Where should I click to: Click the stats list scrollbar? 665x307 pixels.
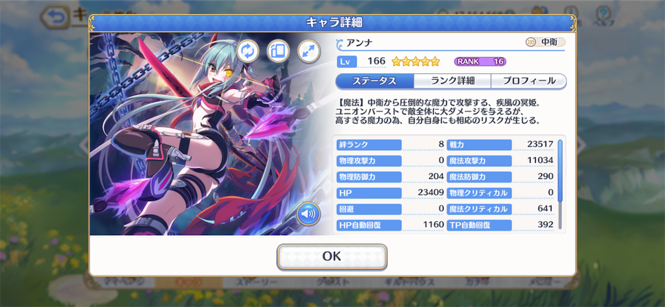pos(560,184)
